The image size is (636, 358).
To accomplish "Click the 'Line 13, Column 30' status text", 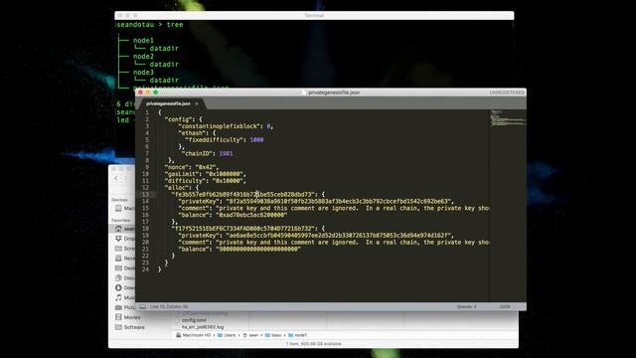I will click(169, 307).
